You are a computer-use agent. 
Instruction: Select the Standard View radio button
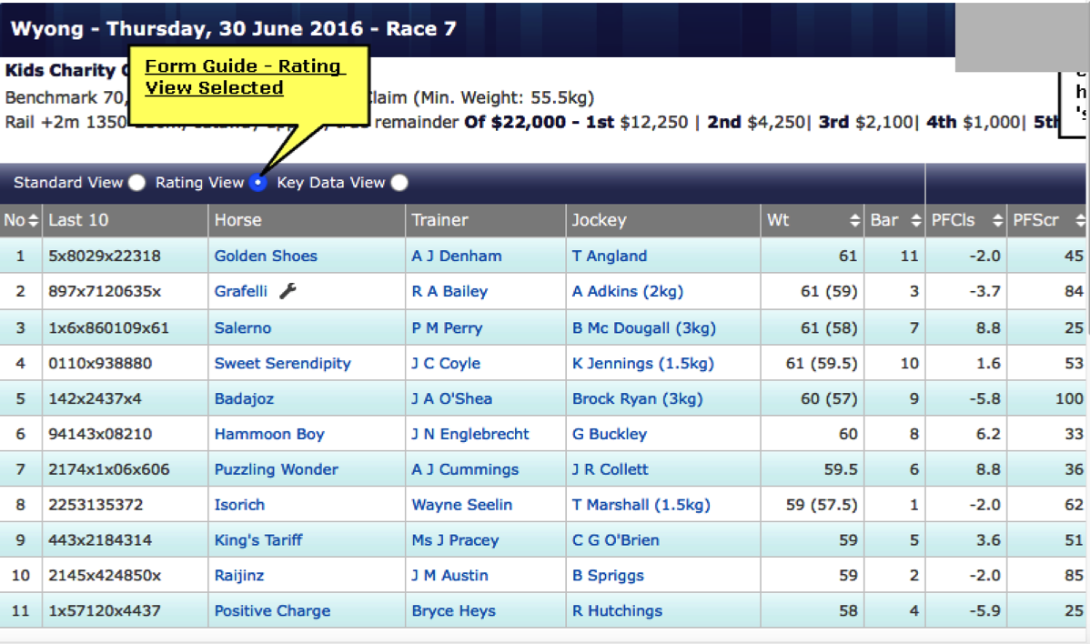pos(136,183)
